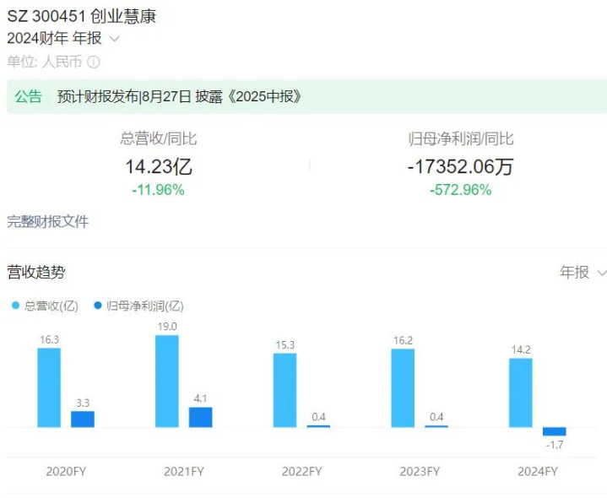Click the 2022FY net profit bar labeled 0.4
Image resolution: width=607 pixels, height=498 pixels.
point(318,426)
